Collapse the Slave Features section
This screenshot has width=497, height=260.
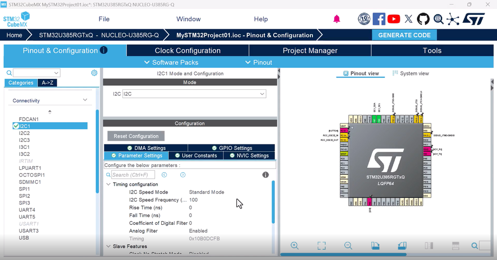coord(108,246)
